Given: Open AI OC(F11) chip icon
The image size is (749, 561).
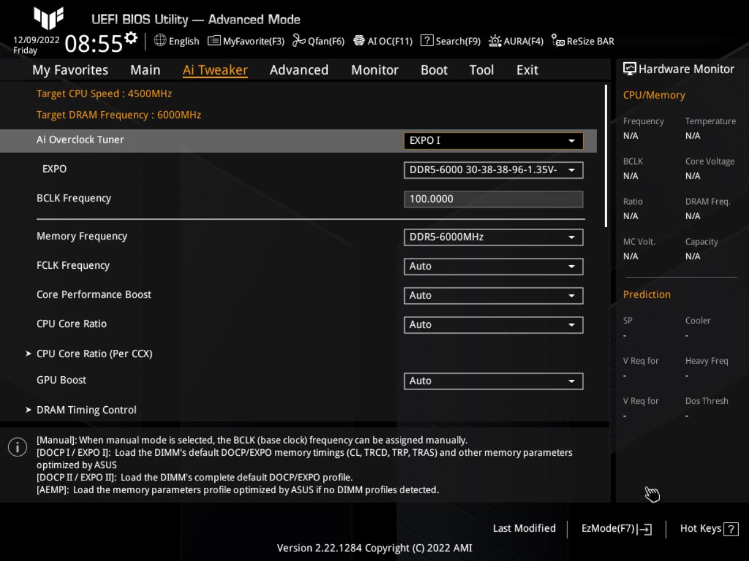Looking at the screenshot, I should 359,40.
